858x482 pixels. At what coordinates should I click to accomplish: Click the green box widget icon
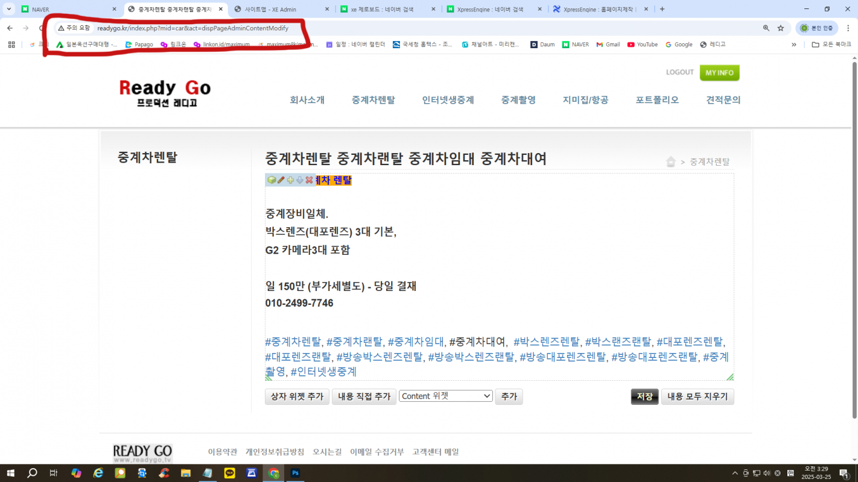pos(272,180)
